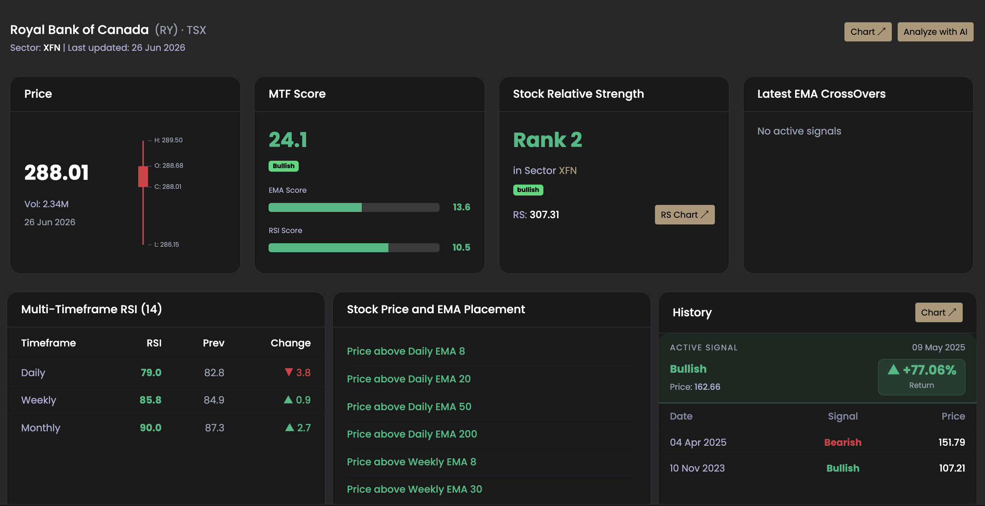Click the current price 288.01

57,173
